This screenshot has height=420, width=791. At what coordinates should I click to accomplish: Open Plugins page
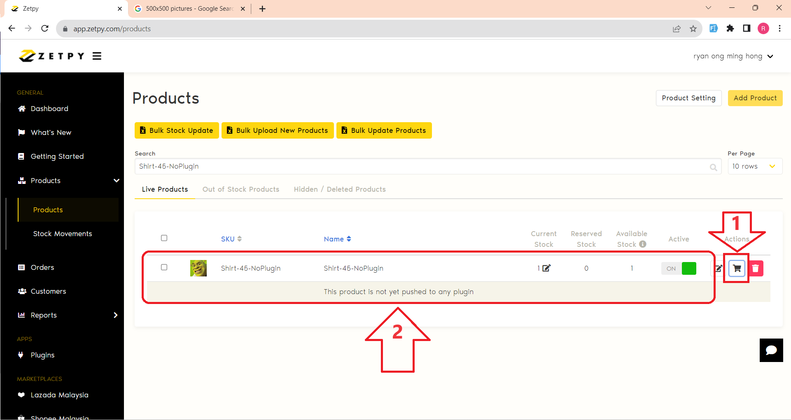pyautogui.click(x=42, y=355)
